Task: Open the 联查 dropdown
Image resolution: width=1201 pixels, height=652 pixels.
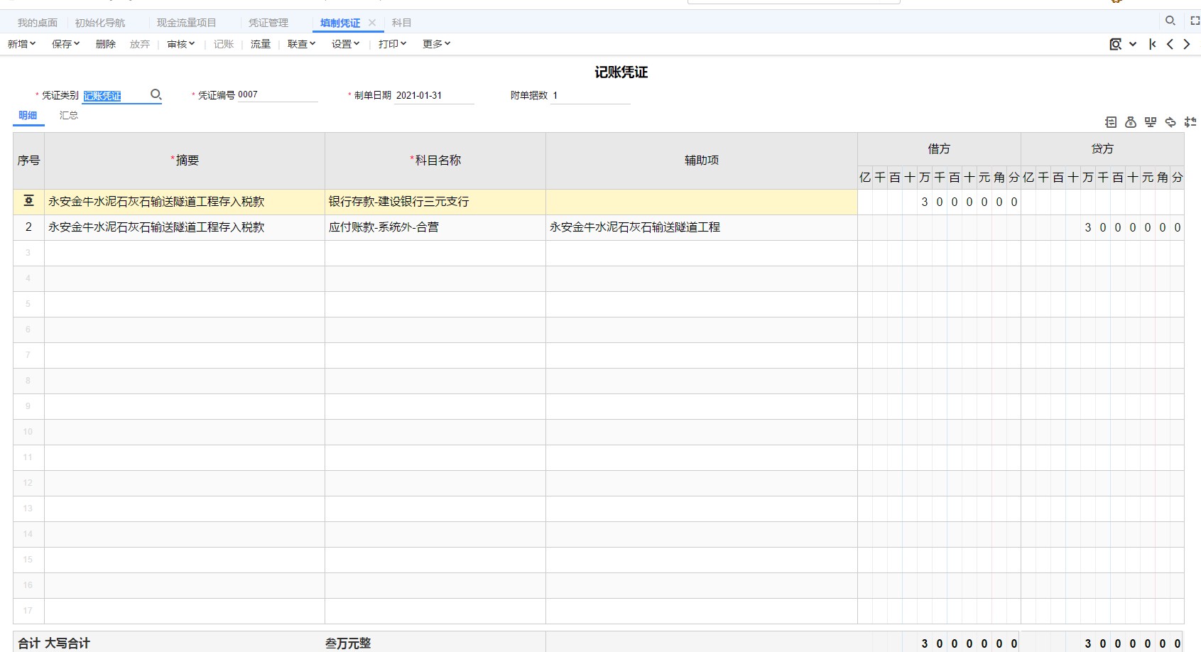Action: click(x=301, y=44)
